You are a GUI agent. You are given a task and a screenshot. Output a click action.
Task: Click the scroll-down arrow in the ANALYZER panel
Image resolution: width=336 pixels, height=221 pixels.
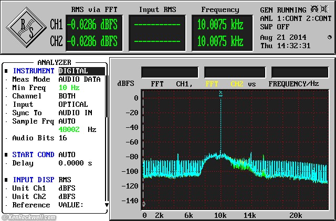point(107,205)
